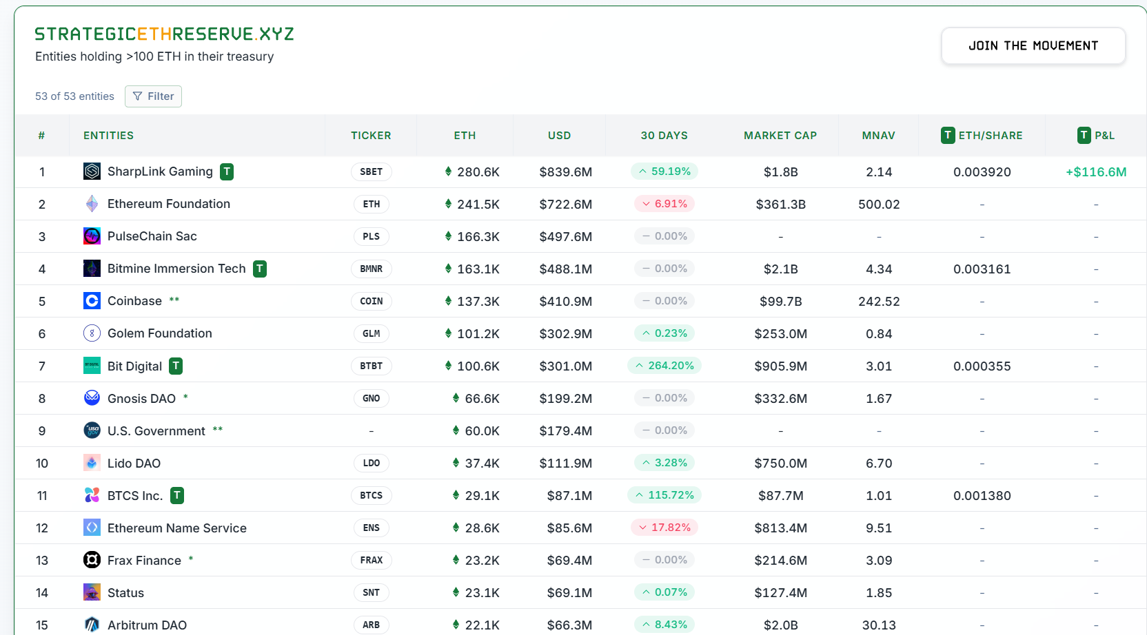Image resolution: width=1147 pixels, height=635 pixels.
Task: Click the SBET ticker pill
Action: (x=371, y=171)
